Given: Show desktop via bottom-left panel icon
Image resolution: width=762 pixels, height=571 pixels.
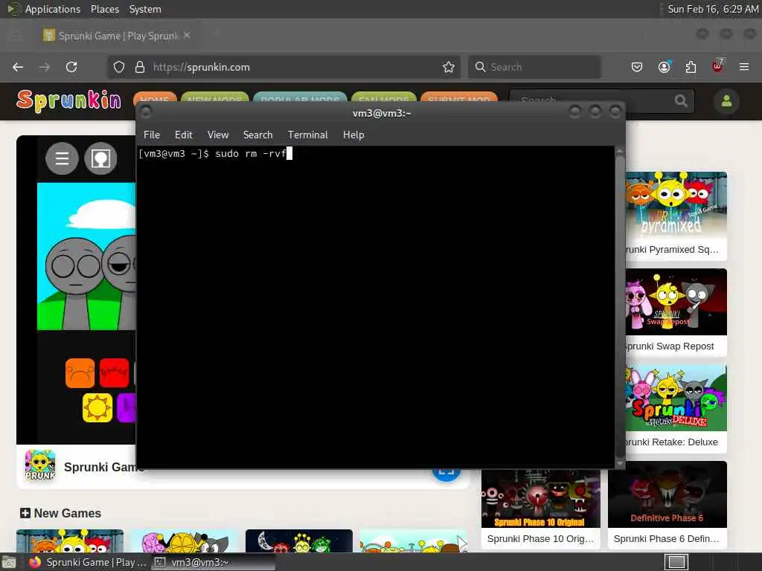Looking at the screenshot, I should (8, 562).
